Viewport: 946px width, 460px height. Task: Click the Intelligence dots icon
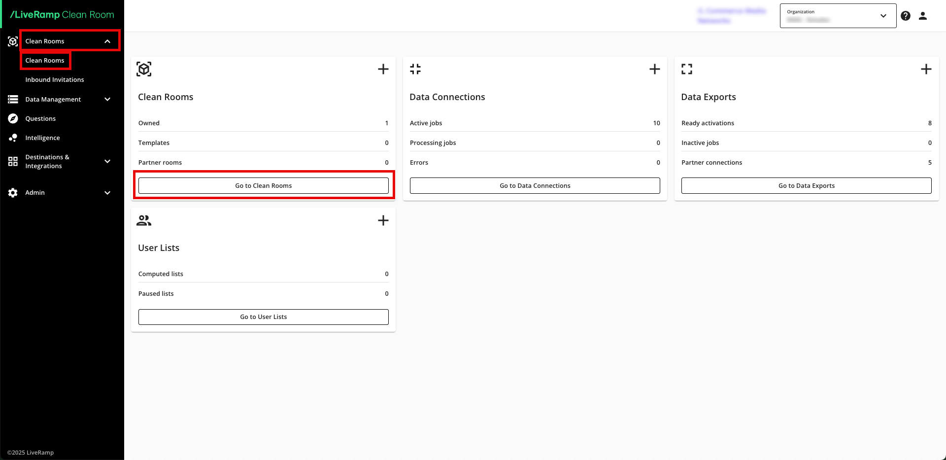(13, 138)
